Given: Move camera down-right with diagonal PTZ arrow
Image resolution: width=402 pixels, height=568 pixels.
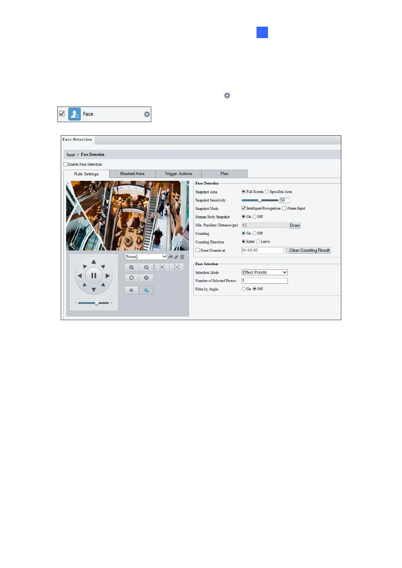Looking at the screenshot, I should [x=103, y=285].
